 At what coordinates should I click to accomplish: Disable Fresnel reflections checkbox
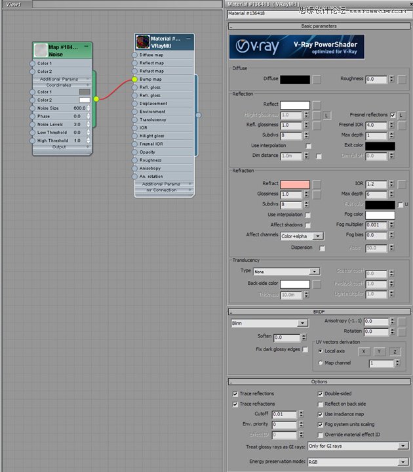coord(393,115)
